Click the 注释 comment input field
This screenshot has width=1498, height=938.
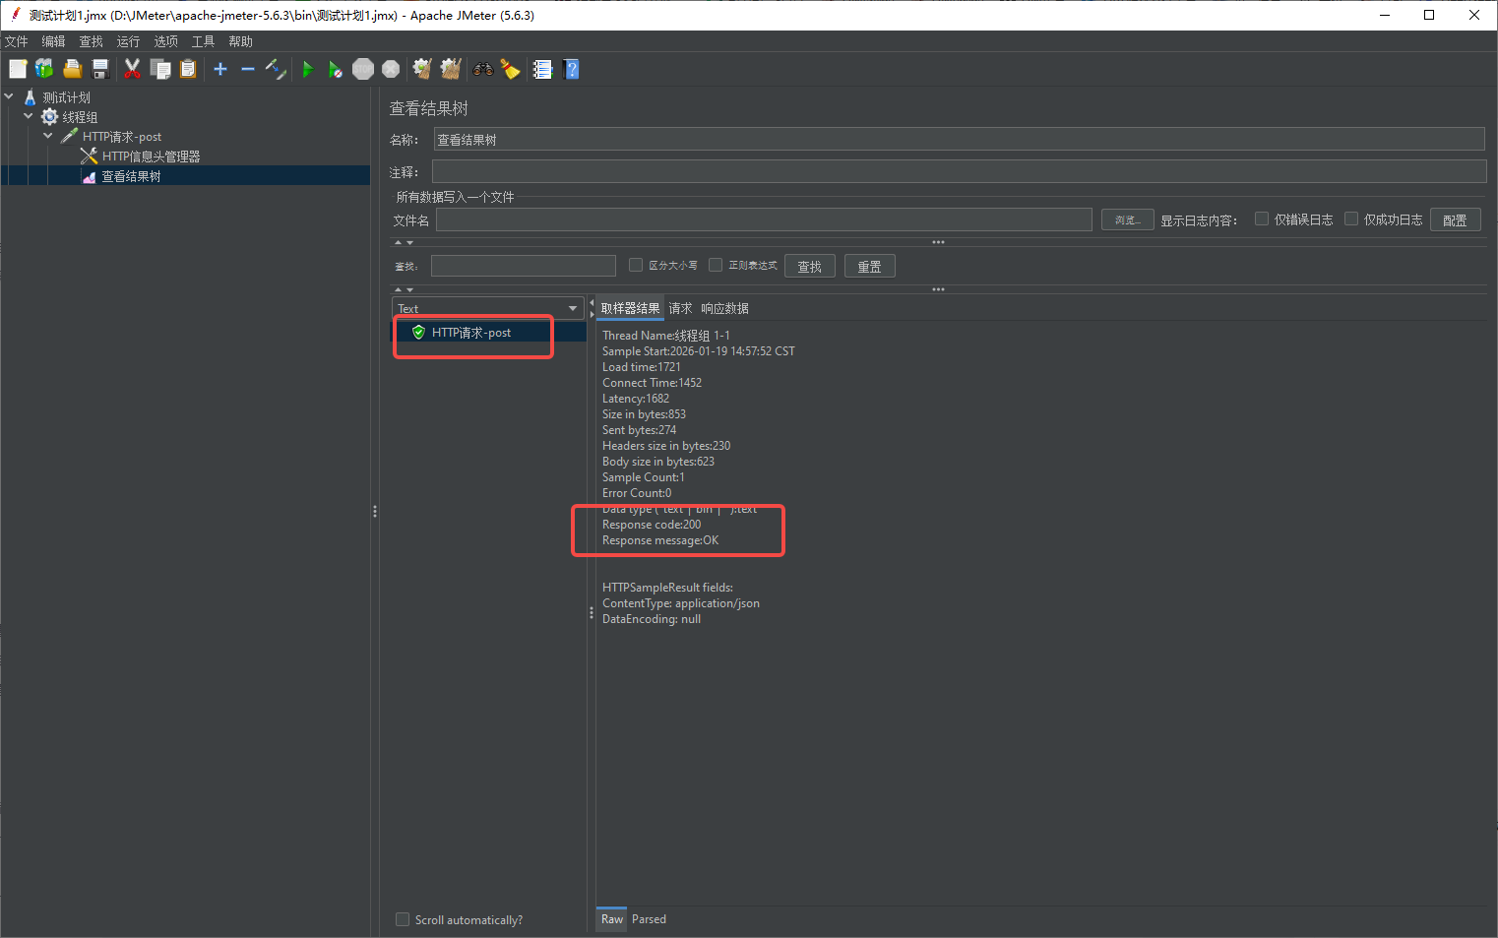[x=959, y=171]
